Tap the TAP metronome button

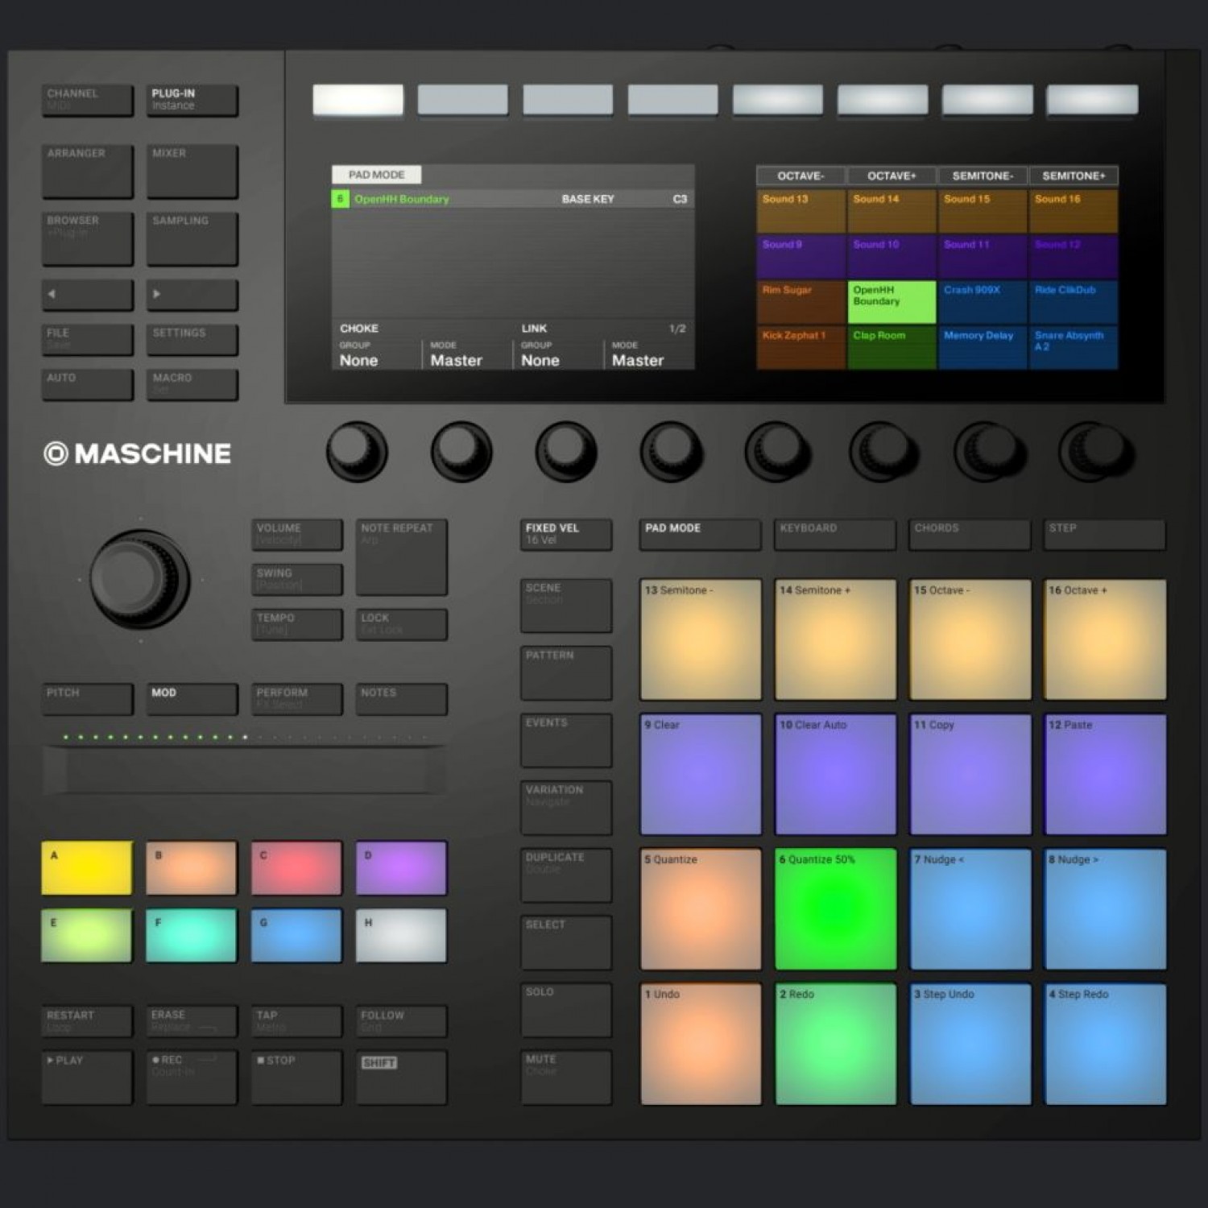(x=296, y=1020)
